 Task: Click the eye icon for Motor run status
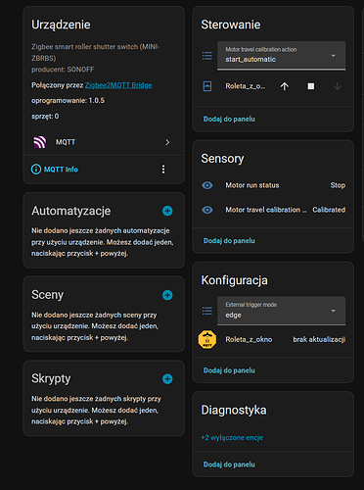[x=207, y=185]
